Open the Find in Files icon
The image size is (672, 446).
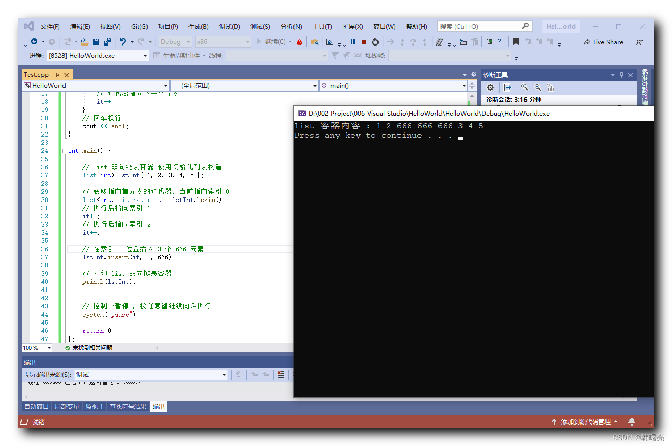coord(314,42)
